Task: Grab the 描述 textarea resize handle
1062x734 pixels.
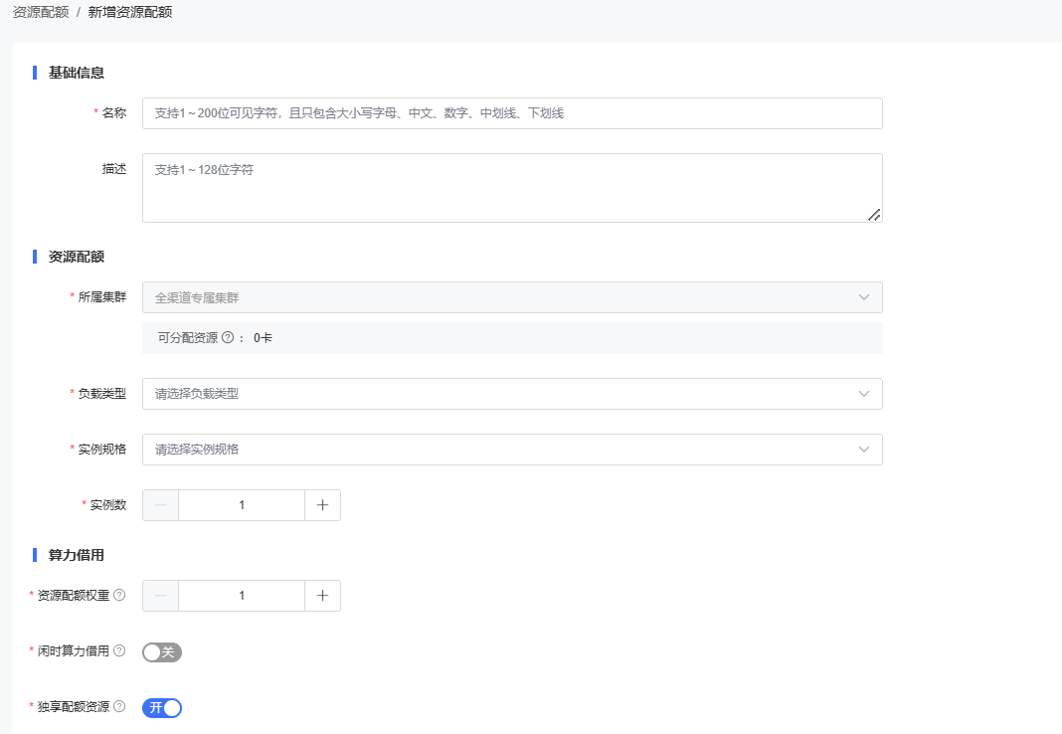Action: pos(874,215)
